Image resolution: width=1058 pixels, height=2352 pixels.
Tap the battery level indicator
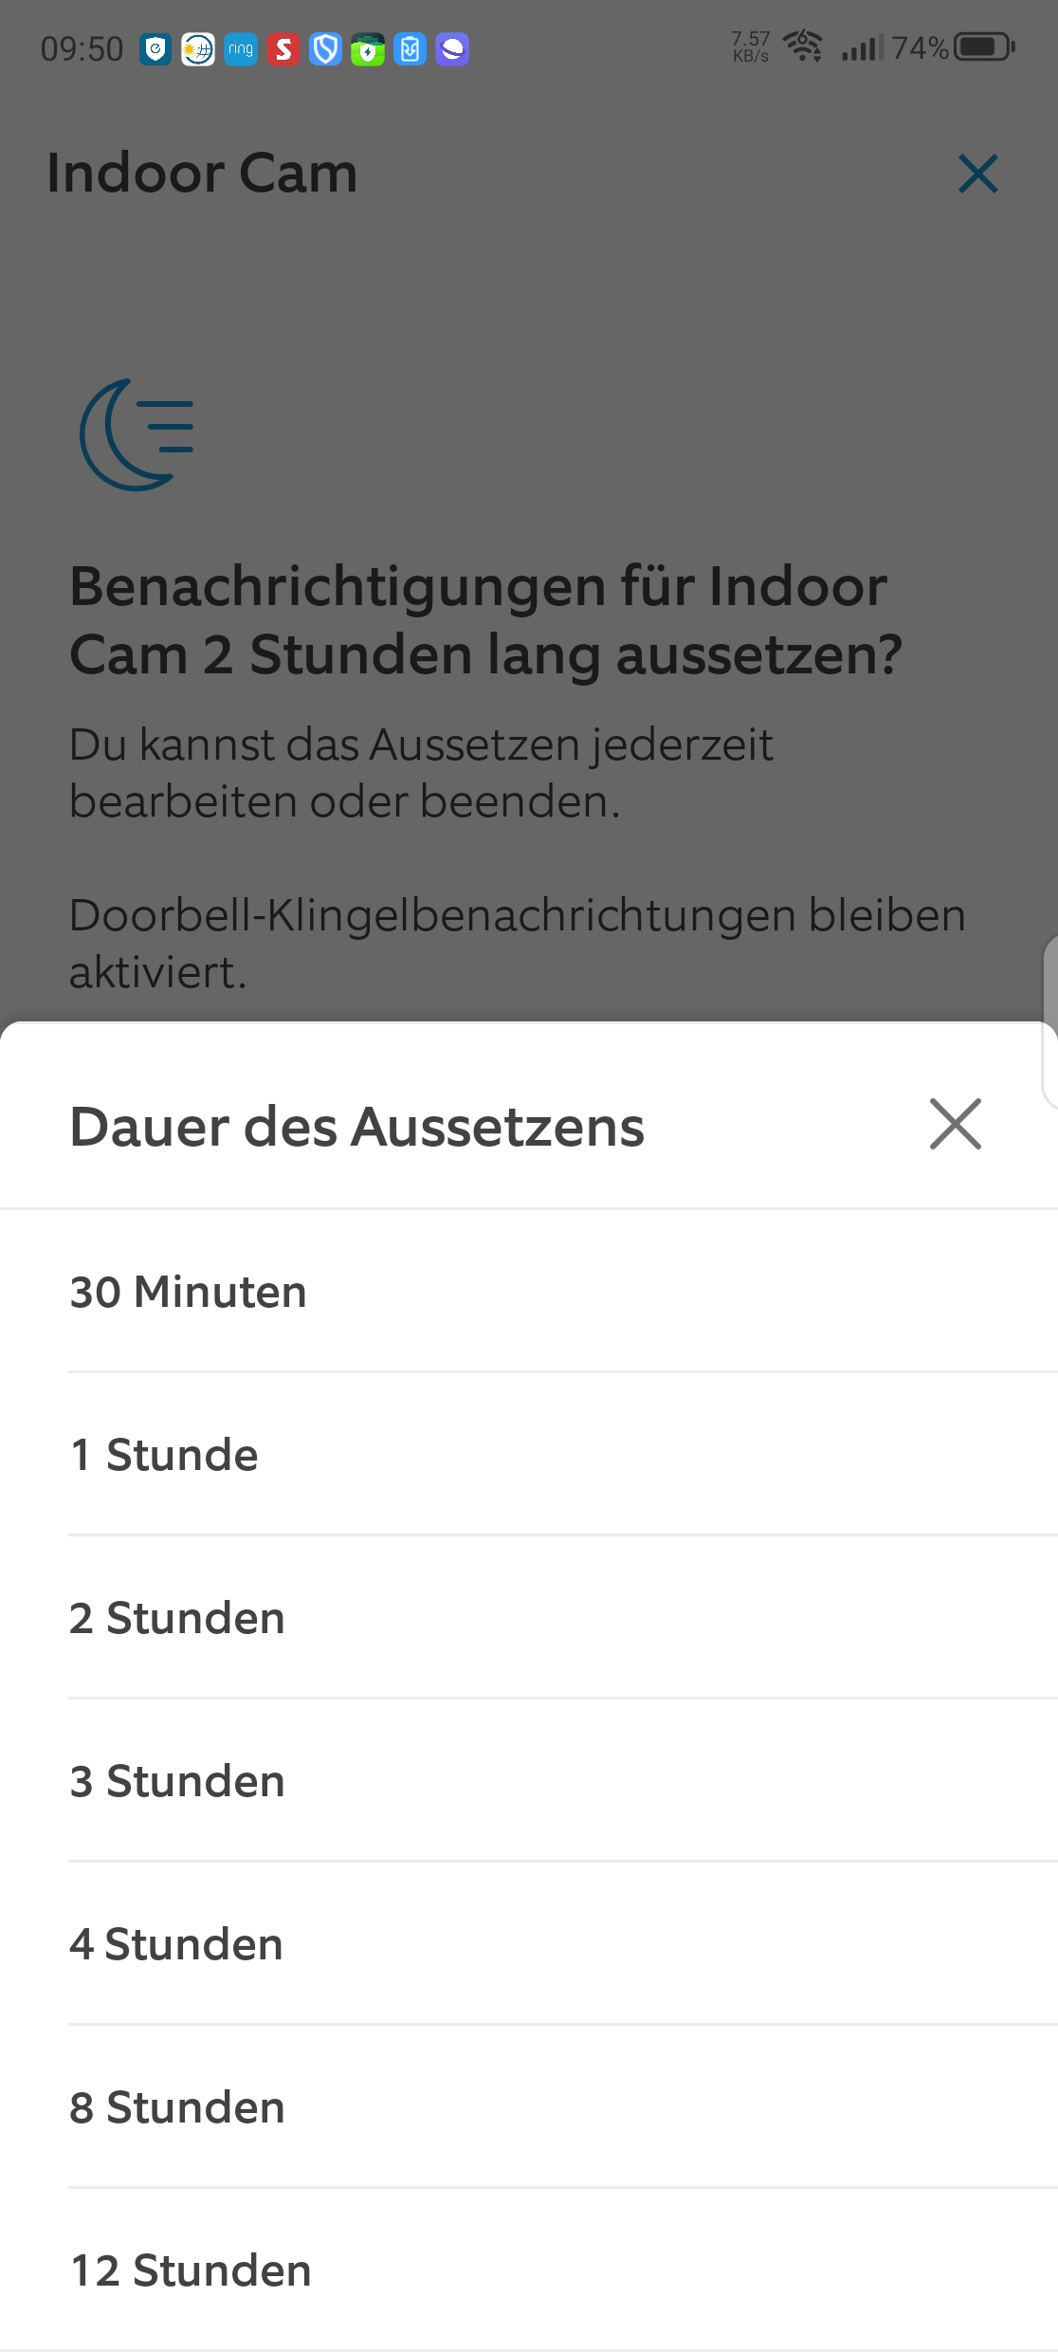[984, 47]
